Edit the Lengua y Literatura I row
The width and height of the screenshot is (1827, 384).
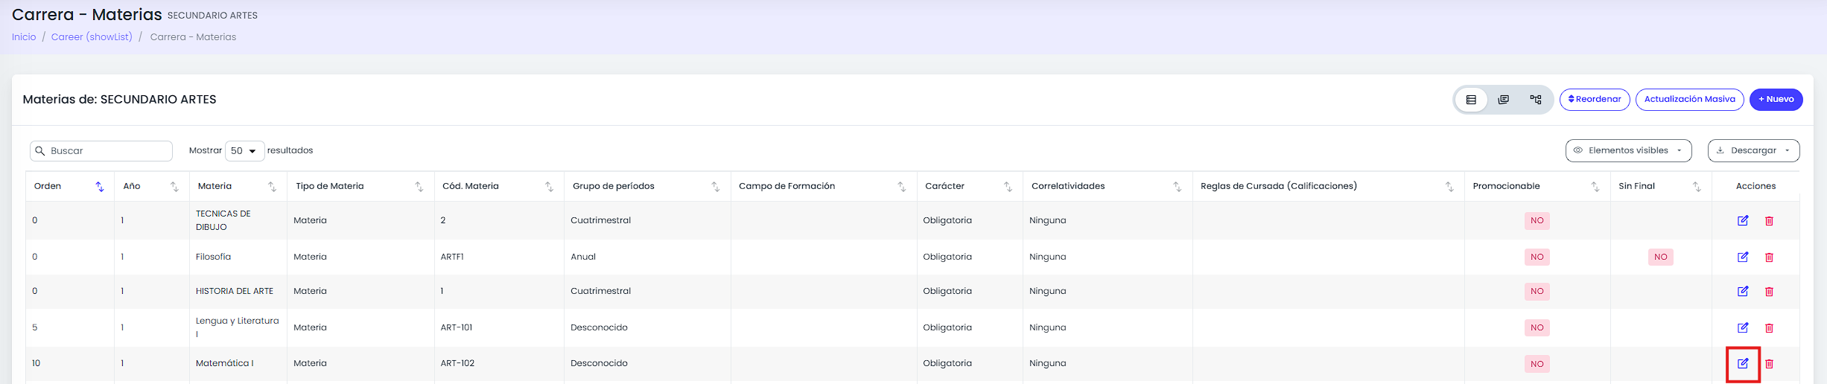pyautogui.click(x=1743, y=327)
